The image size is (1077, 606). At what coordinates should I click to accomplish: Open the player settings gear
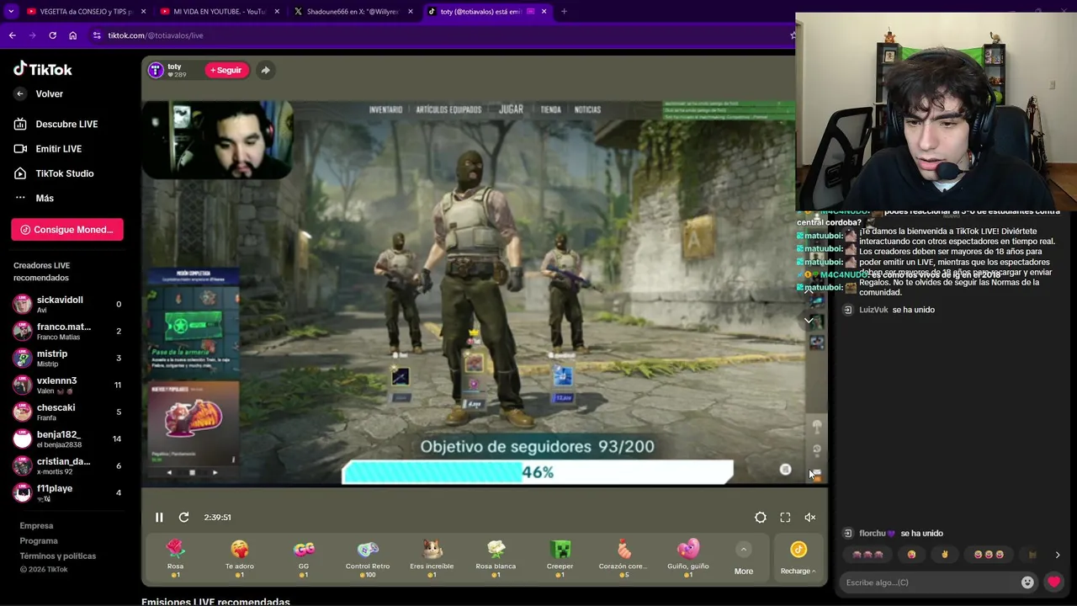[x=761, y=518]
